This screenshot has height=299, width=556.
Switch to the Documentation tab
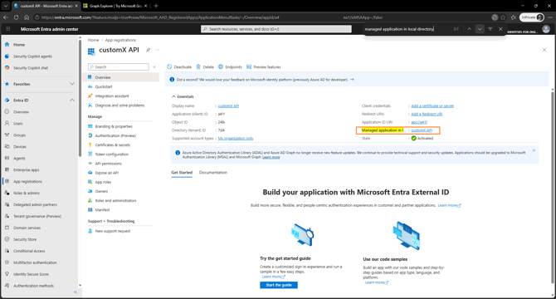coord(213,173)
